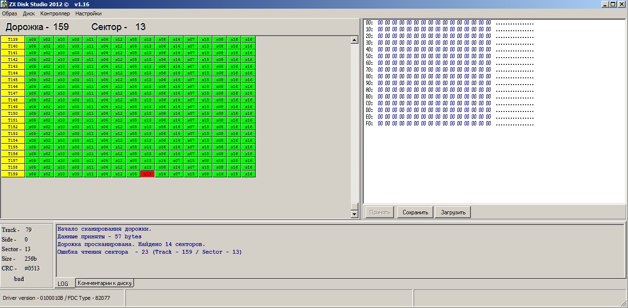Switch to the LOG tab
628x308 pixels.
click(x=63, y=283)
